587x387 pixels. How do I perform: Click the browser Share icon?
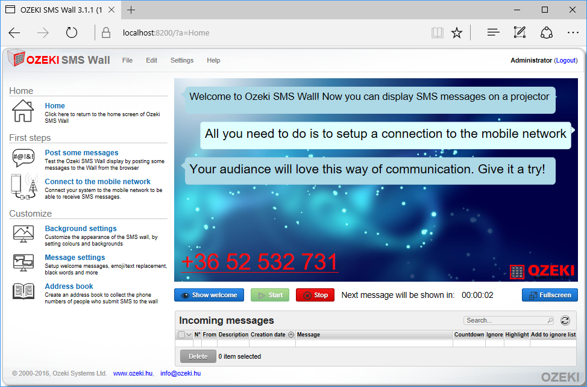pos(547,33)
